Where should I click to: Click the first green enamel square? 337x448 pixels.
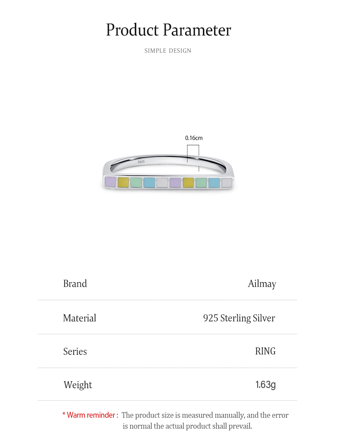point(136,183)
